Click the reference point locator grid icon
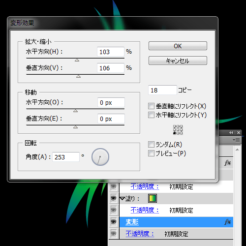 coord(178,129)
